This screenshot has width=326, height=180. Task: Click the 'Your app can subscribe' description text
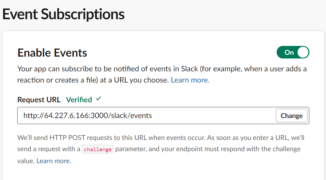[x=162, y=75]
